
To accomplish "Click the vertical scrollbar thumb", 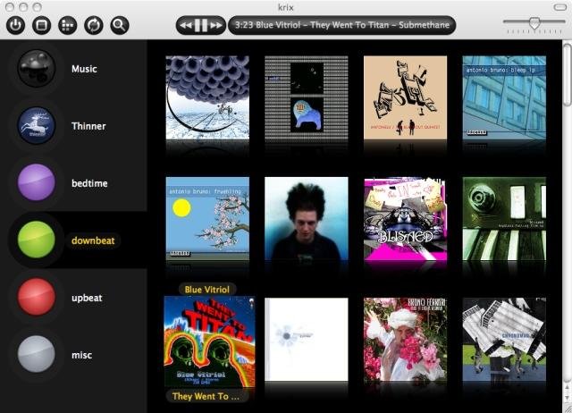I will tap(567, 75).
